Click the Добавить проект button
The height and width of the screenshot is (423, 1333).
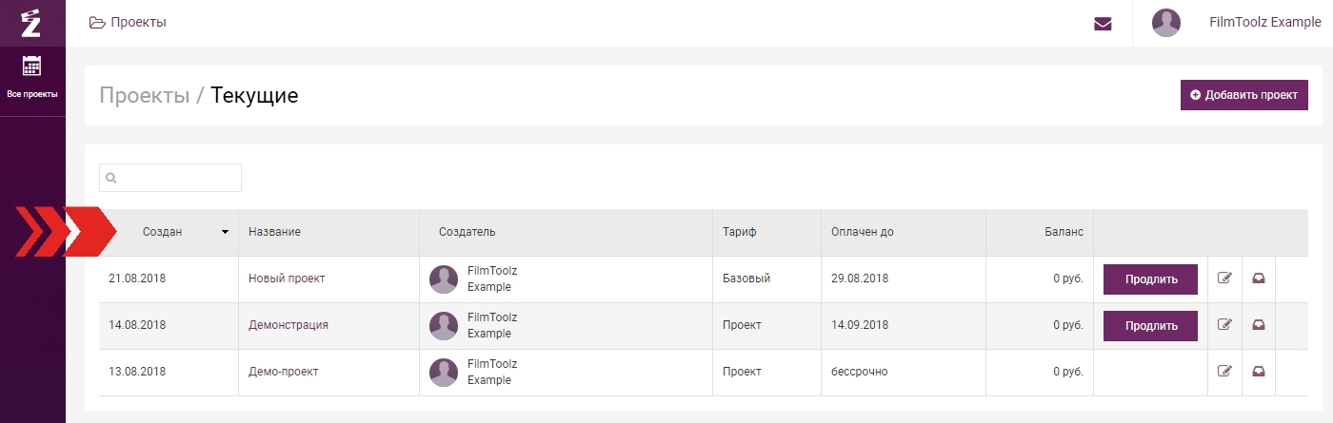(1243, 95)
